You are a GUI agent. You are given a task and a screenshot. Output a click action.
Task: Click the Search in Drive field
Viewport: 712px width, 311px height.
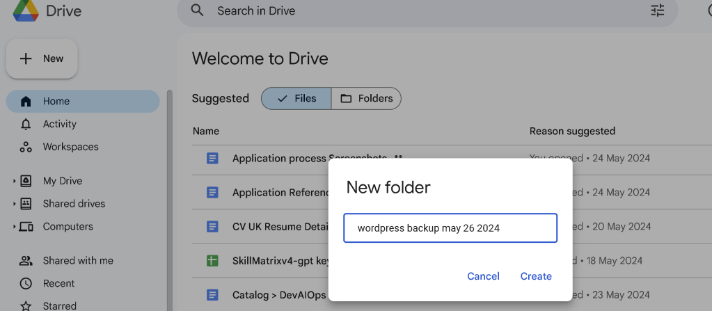427,10
